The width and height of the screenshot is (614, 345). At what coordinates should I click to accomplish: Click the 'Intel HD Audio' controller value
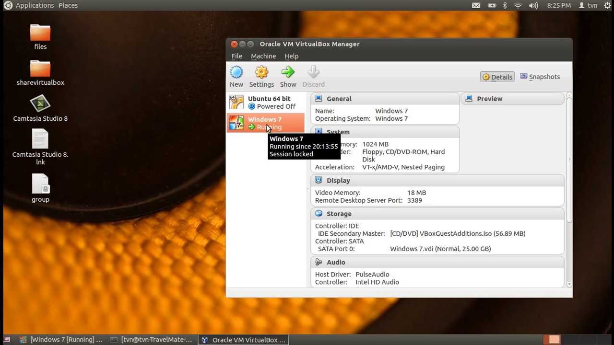click(x=377, y=282)
